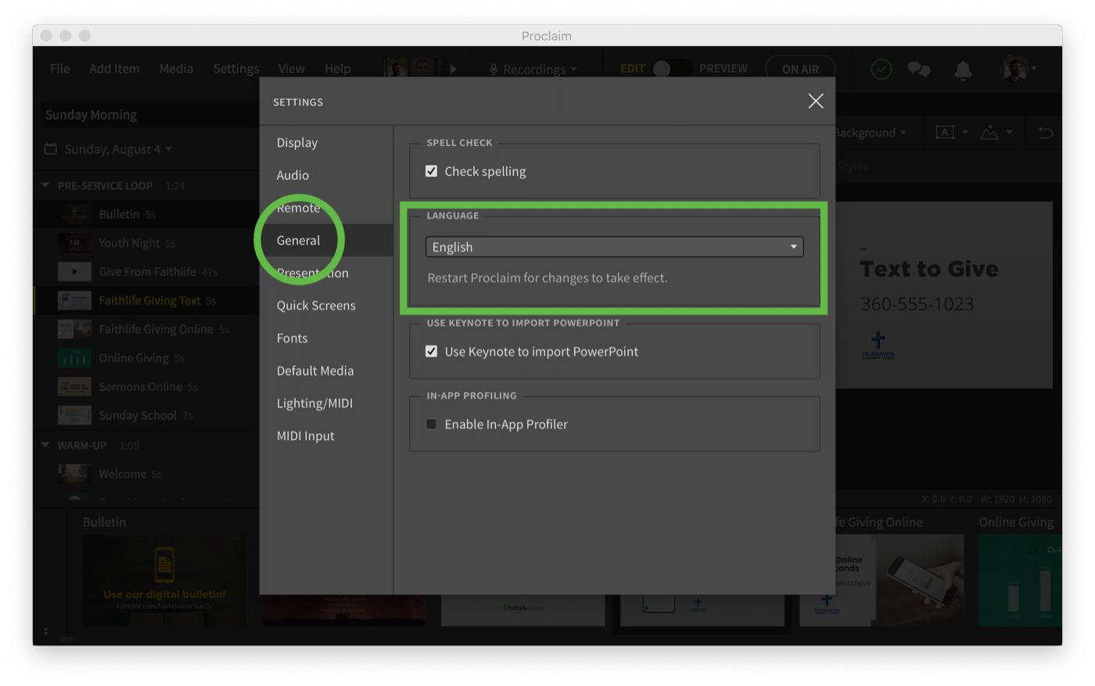Viewport: 1095px width, 686px height.
Task: Select Faithlife Giving Text service item
Action: click(x=145, y=300)
